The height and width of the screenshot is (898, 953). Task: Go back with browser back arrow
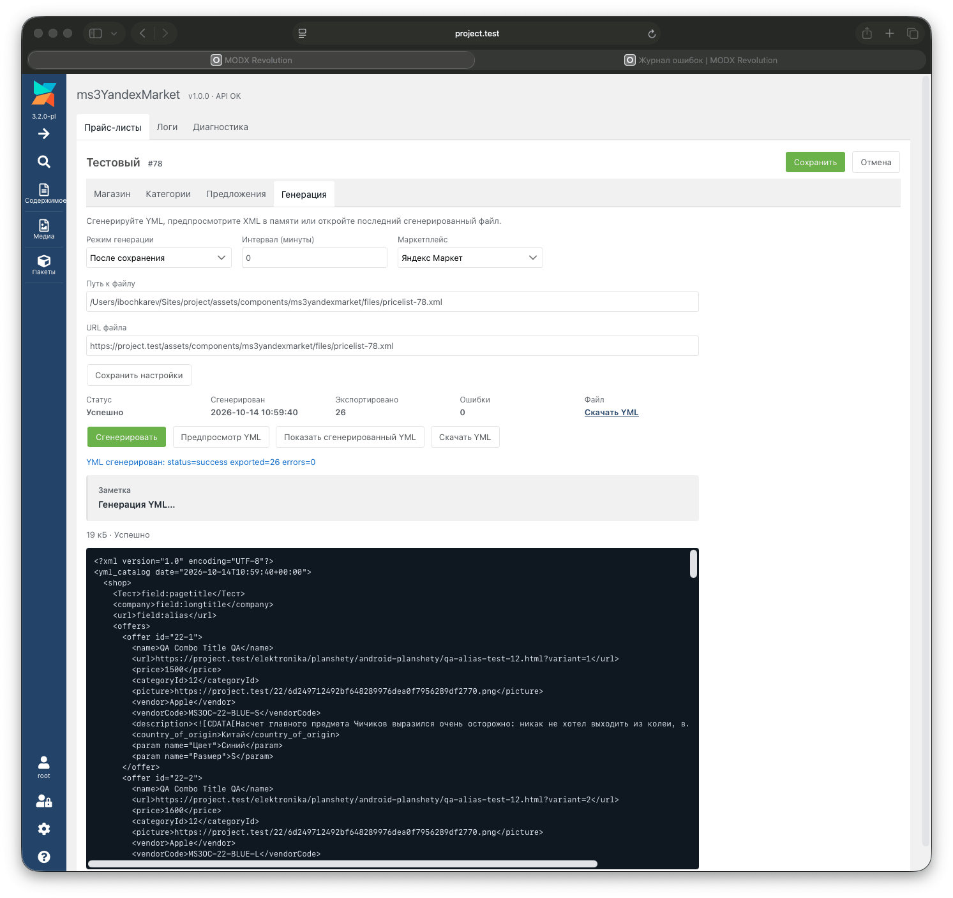pos(143,33)
